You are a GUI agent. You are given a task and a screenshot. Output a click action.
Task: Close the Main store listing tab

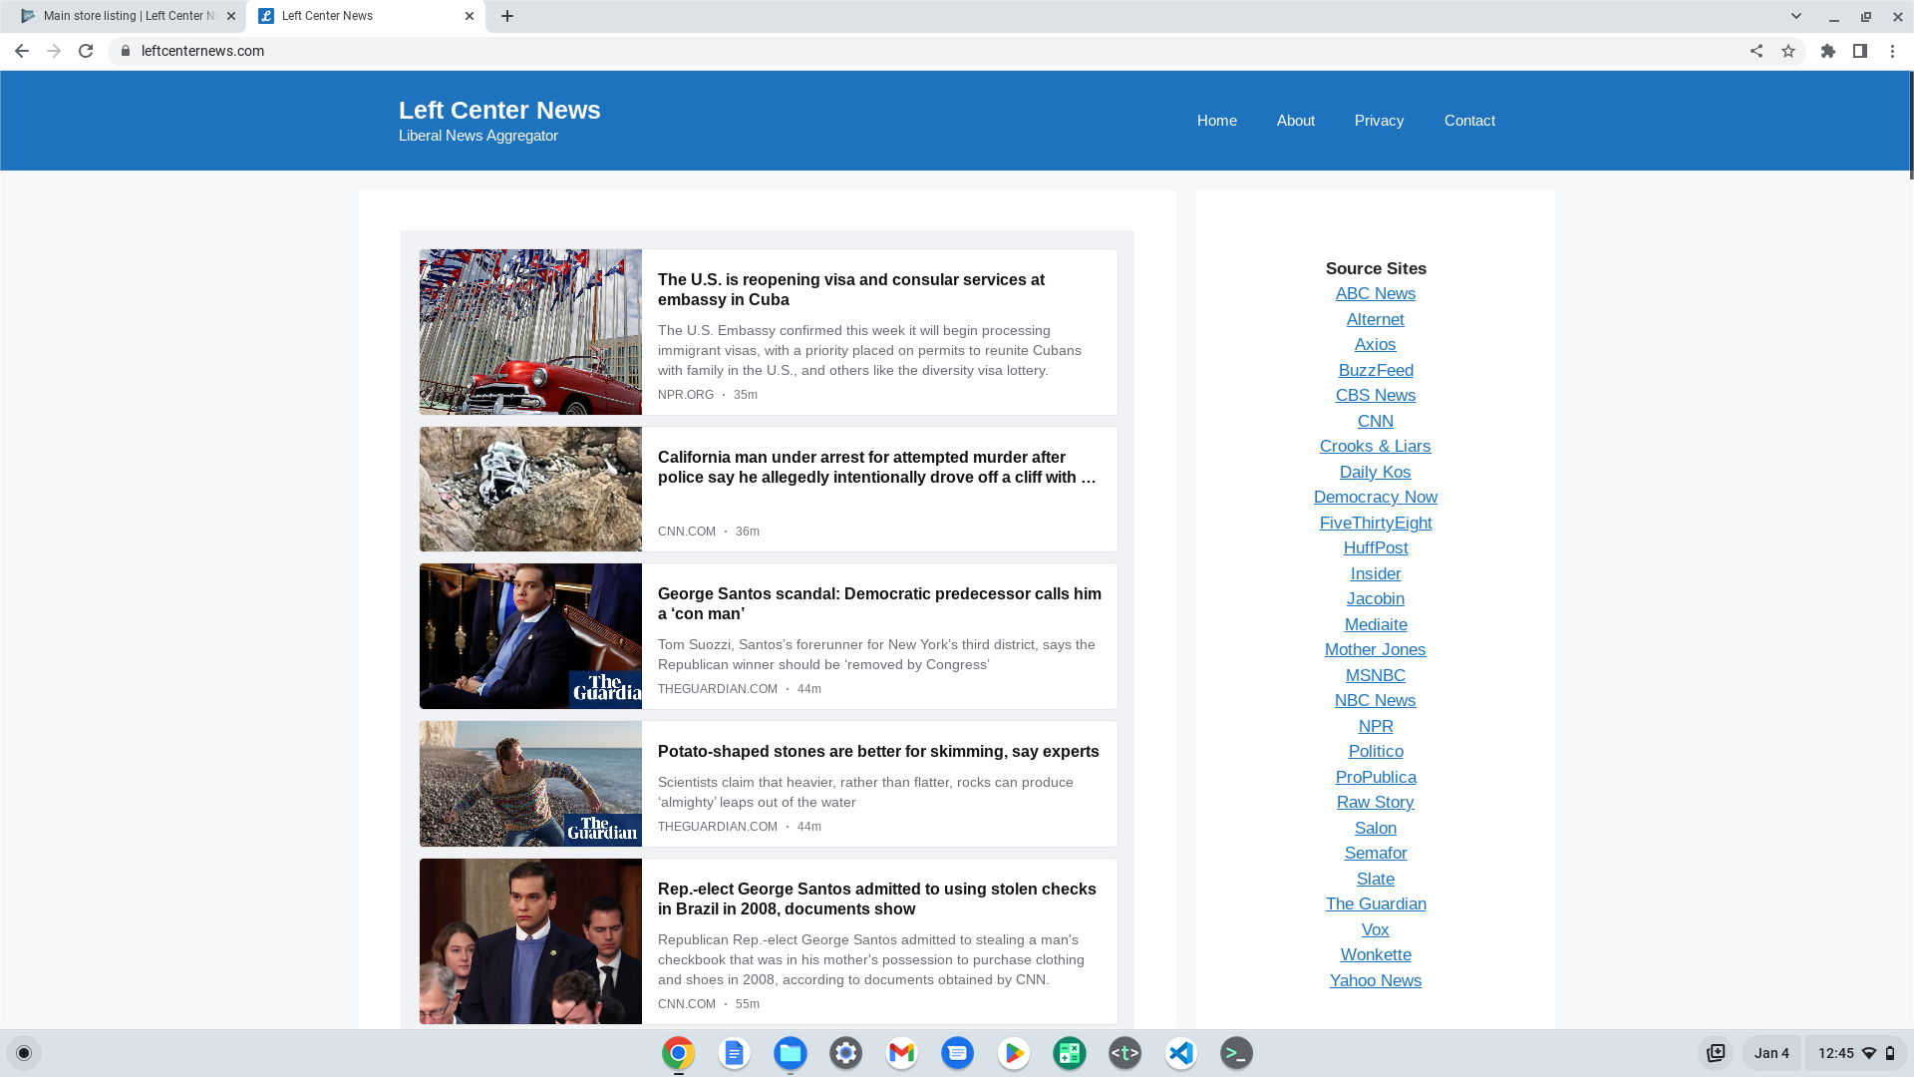(231, 16)
